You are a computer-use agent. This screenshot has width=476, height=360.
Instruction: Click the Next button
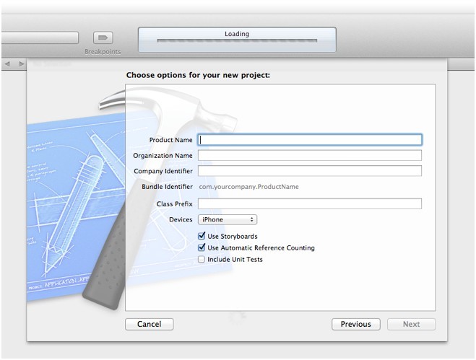click(411, 324)
